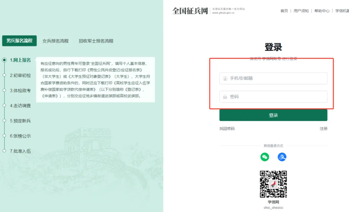
Task: Select step 3.体检政考
Action: coord(20,90)
